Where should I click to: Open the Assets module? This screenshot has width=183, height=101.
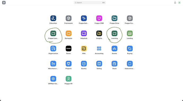(114, 49)
